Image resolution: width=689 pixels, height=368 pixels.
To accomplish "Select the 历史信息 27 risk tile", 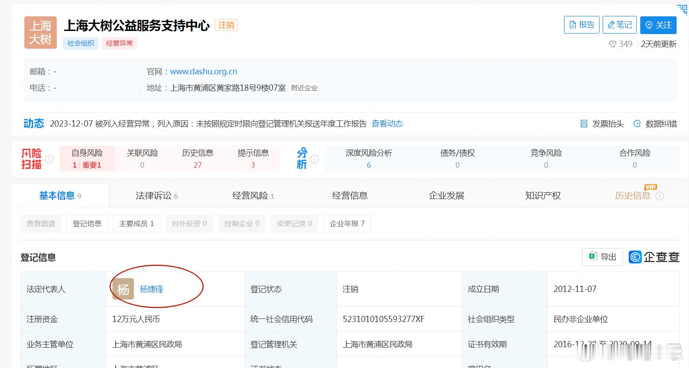I will [x=198, y=158].
